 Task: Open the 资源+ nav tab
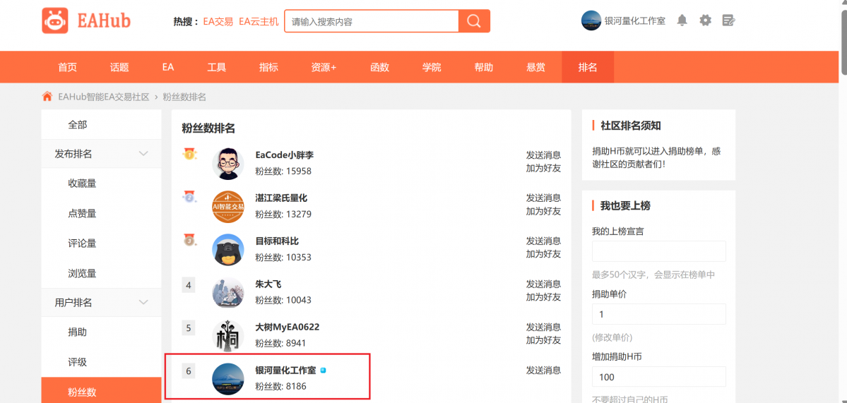(324, 68)
